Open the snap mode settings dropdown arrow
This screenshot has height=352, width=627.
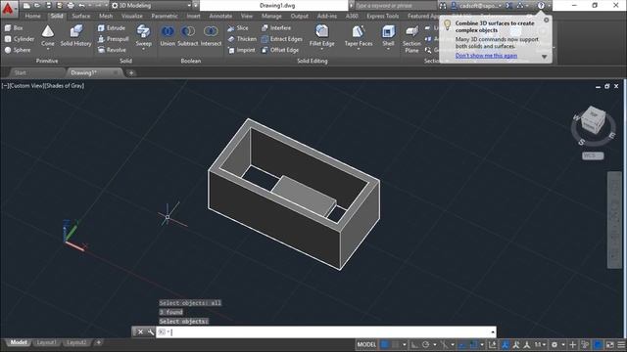[x=405, y=344]
